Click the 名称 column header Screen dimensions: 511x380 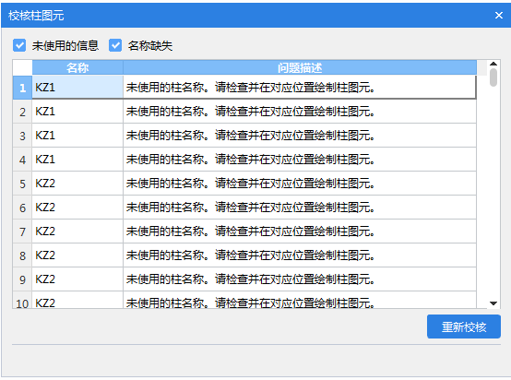(x=77, y=67)
